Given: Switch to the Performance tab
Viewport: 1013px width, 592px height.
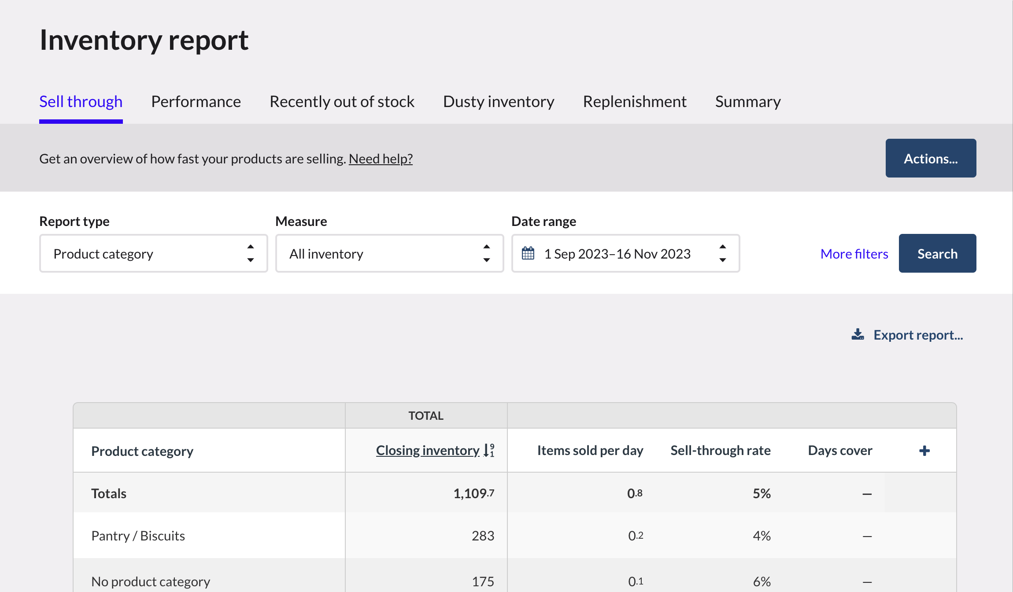Looking at the screenshot, I should (x=196, y=102).
